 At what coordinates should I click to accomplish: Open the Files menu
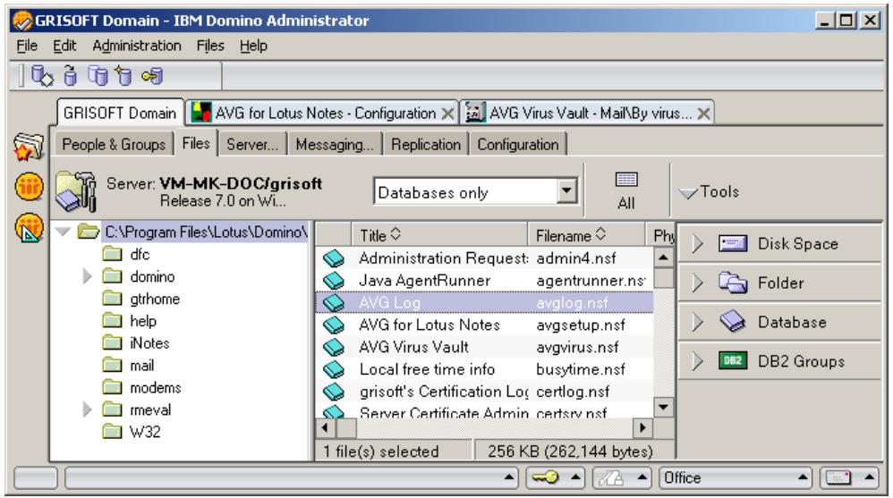click(x=210, y=46)
